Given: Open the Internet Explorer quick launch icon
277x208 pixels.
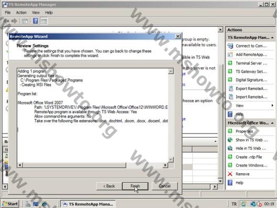Looking at the screenshot, I should coord(44,204).
